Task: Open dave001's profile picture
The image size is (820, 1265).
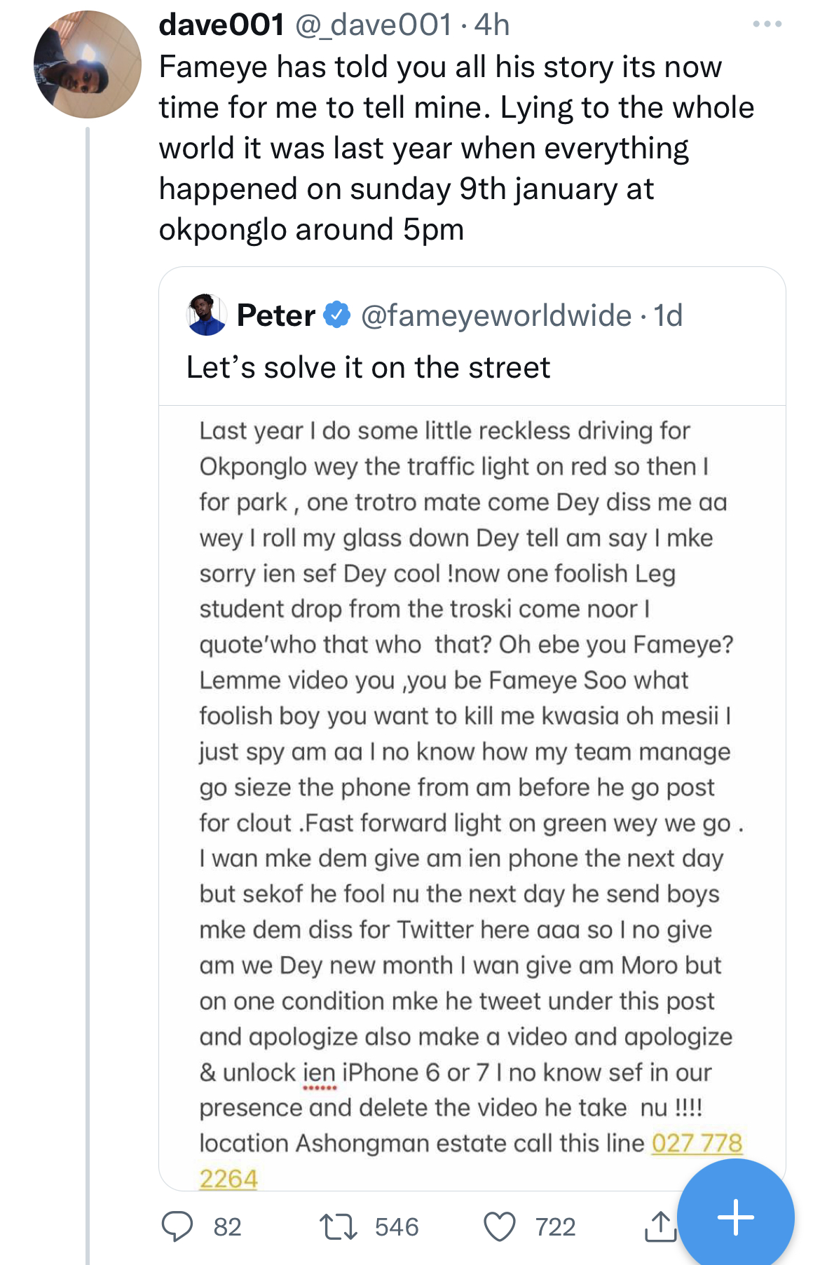Action: coord(88,64)
